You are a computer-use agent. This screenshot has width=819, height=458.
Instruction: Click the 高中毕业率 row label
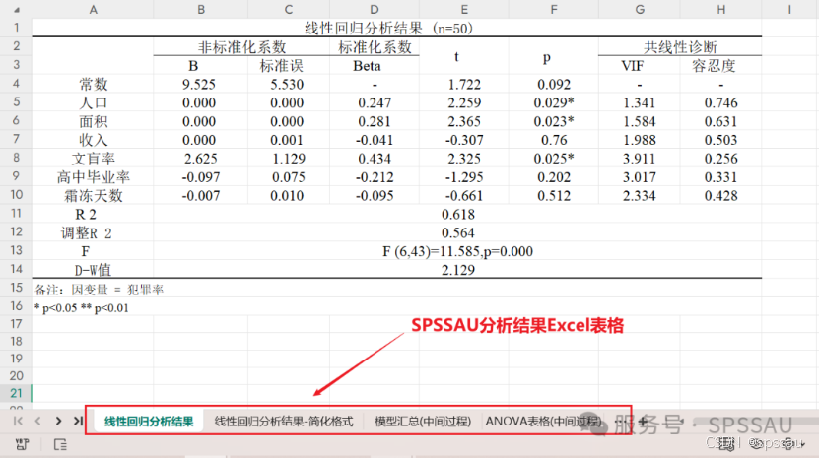93,177
